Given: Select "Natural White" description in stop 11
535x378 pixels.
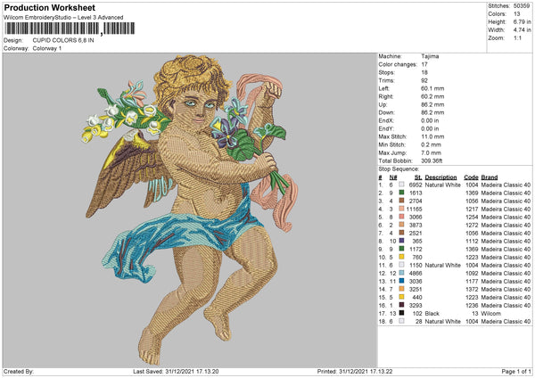Looking at the screenshot, I should pos(442,265).
